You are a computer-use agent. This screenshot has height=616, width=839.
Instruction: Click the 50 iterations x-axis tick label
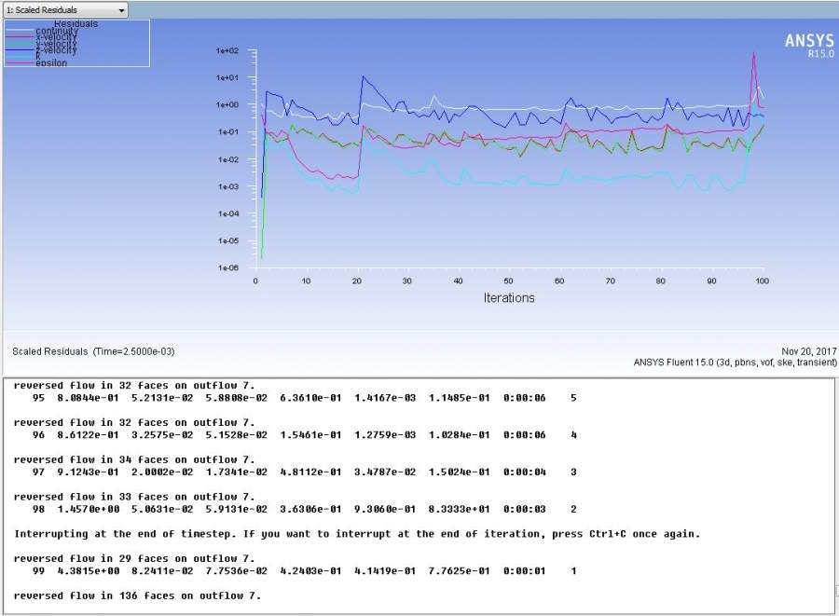(508, 281)
